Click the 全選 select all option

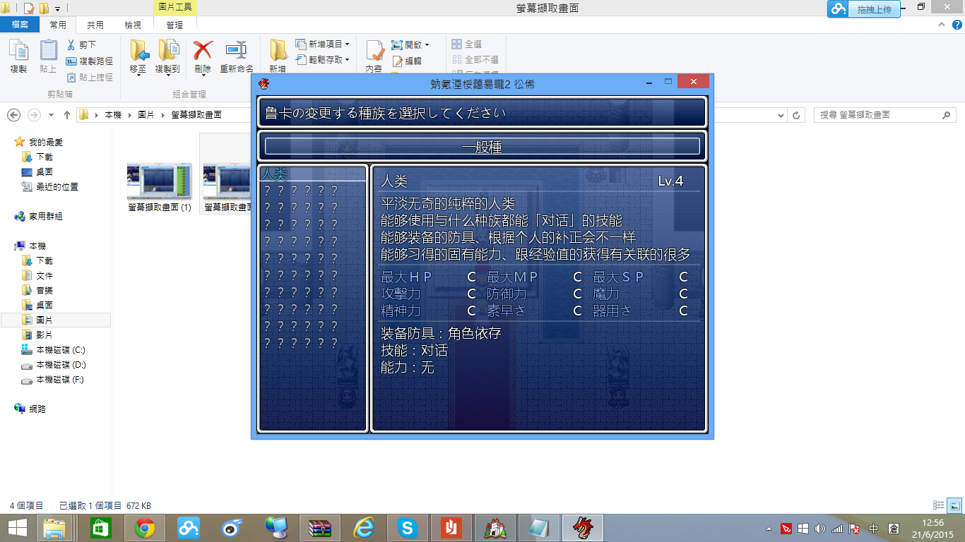[x=467, y=44]
